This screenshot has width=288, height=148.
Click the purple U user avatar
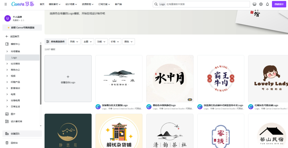7,19
